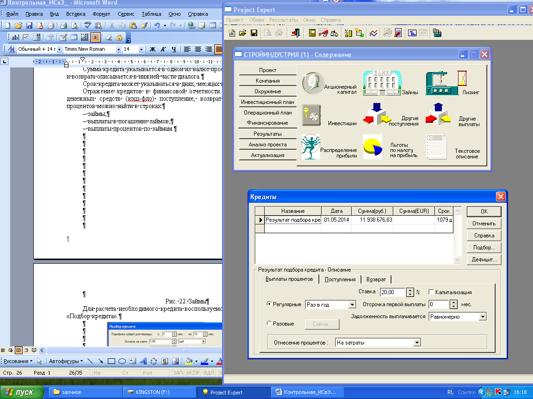Click the Project Expert calculator icon
The height and width of the screenshot is (399, 533).
point(437,33)
